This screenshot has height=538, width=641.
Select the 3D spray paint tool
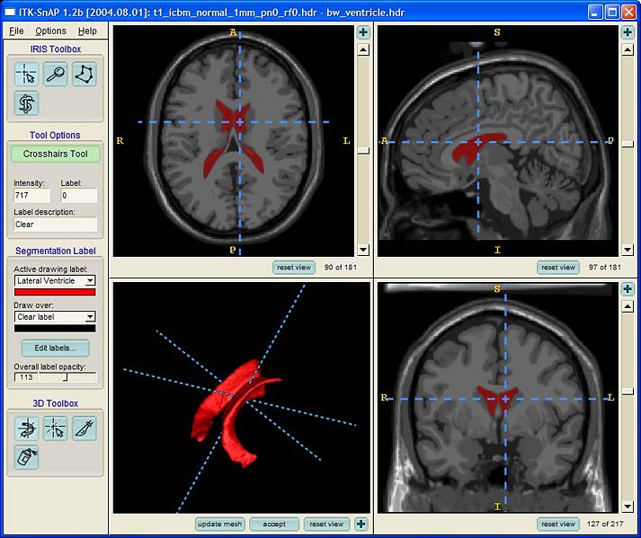(26, 456)
